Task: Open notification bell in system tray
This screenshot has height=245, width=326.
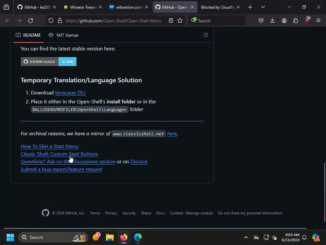Action: [x=304, y=237]
